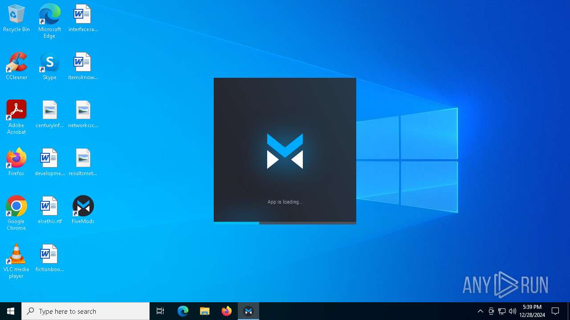Launch Firefox from the desktop shortcut
Image resolution: width=570 pixels, height=320 pixels.
coord(16,163)
